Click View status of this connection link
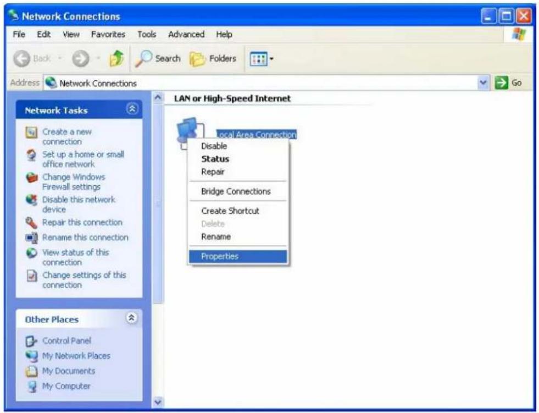Viewport: 539px width, 413px height. (76, 257)
